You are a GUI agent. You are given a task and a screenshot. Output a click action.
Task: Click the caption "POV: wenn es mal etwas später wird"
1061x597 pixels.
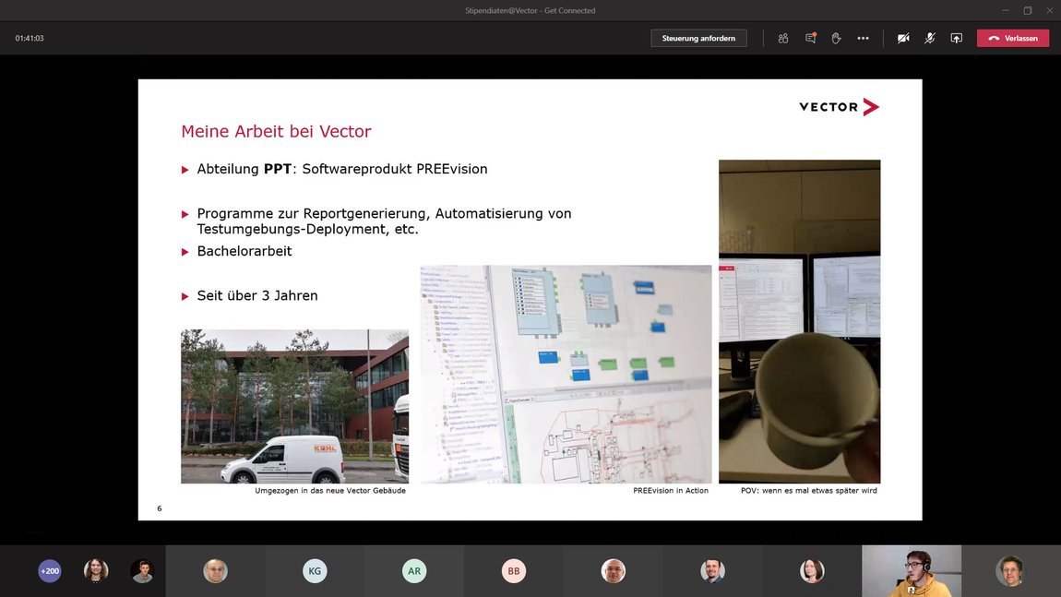point(808,491)
